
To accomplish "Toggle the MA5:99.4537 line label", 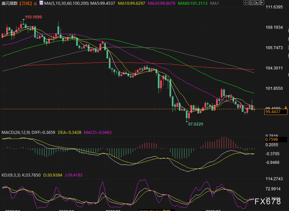I will tap(102, 3).
